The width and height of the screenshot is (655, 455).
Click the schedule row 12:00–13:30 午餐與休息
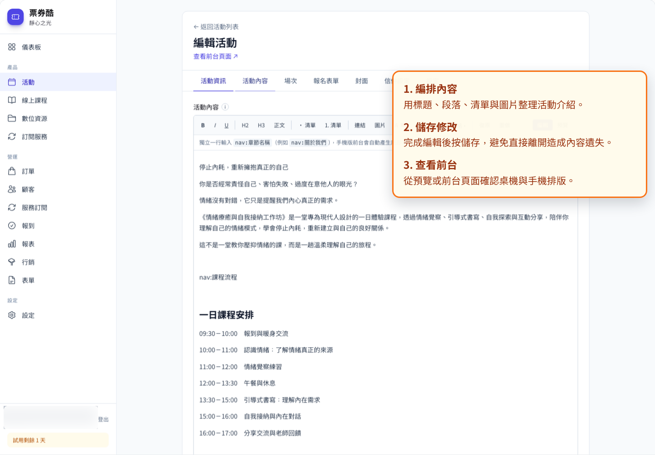point(237,383)
